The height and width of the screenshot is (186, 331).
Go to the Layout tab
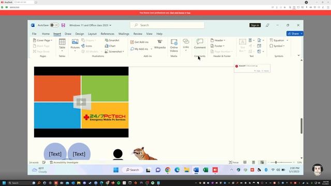[x=92, y=34]
